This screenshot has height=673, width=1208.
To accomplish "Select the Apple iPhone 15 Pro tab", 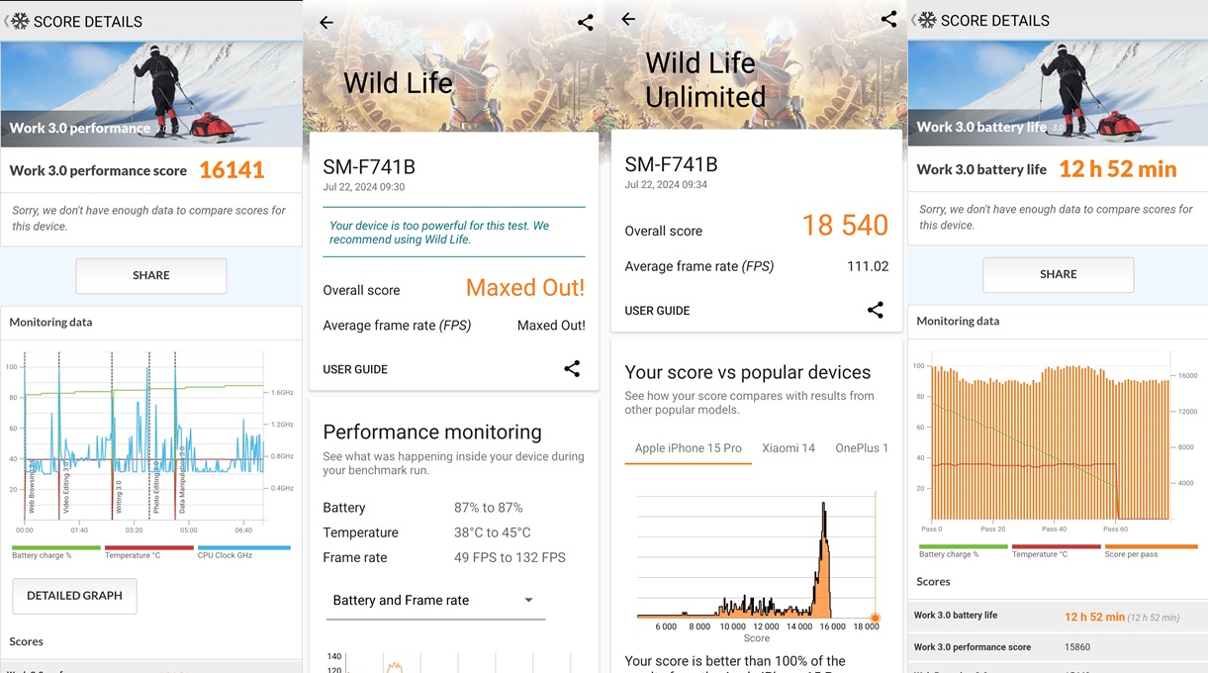I will 688,447.
